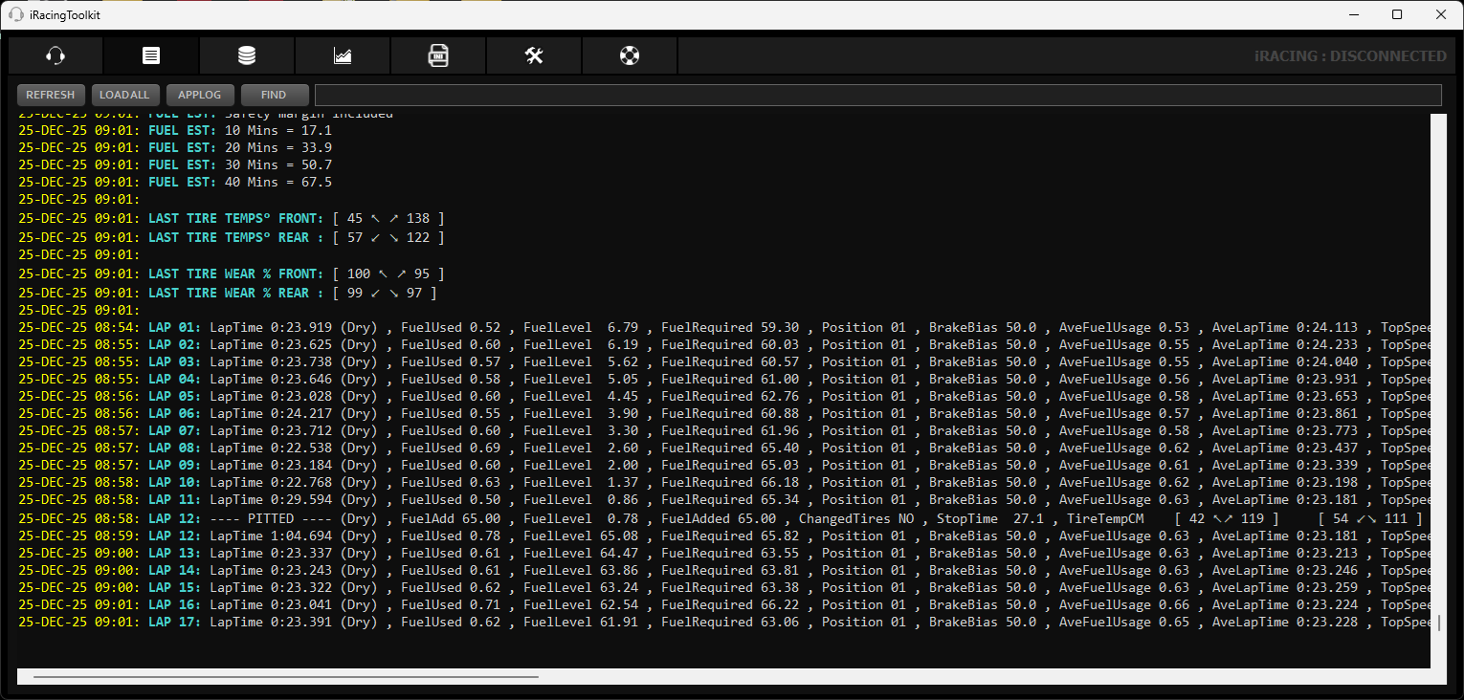Screen dimensions: 1464x700
Task: Open the wrench and hammer tools tab
Action: tap(534, 55)
